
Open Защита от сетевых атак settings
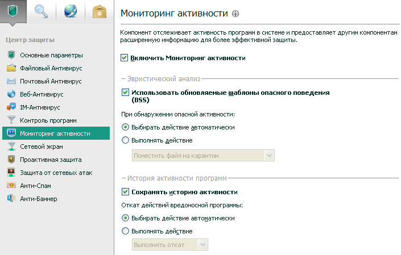56,173
